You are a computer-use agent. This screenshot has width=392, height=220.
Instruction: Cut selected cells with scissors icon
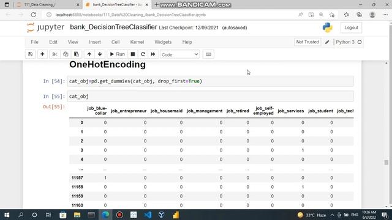[x=55, y=54]
